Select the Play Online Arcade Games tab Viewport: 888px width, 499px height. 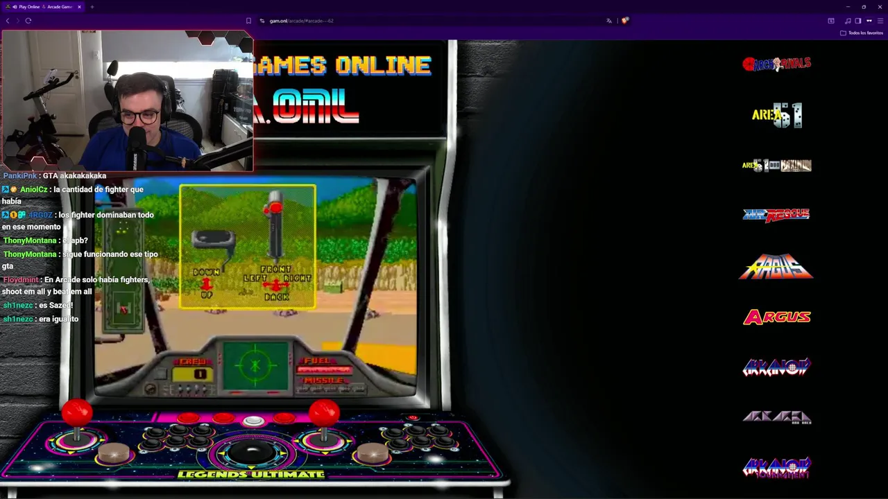pyautogui.click(x=43, y=7)
